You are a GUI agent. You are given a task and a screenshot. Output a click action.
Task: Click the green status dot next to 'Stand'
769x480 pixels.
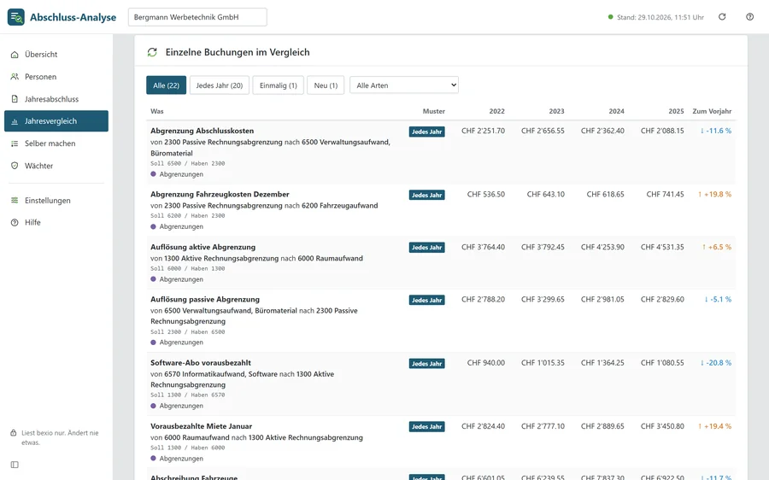tap(611, 17)
